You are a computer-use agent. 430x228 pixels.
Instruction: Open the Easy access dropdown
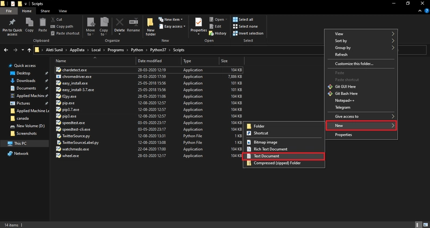click(171, 26)
